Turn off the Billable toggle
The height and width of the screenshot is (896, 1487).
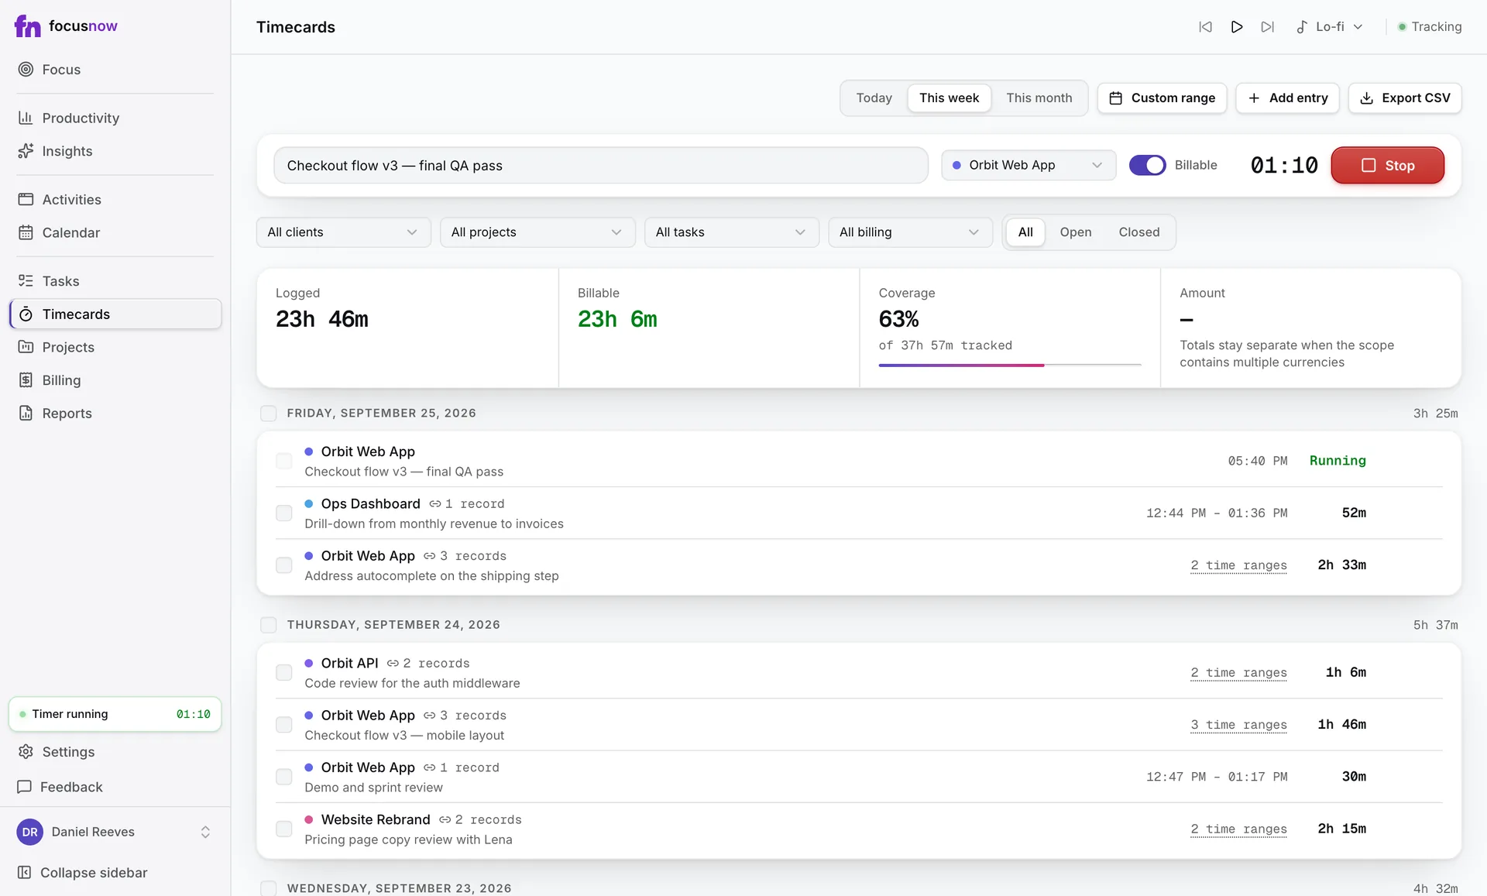click(x=1147, y=165)
